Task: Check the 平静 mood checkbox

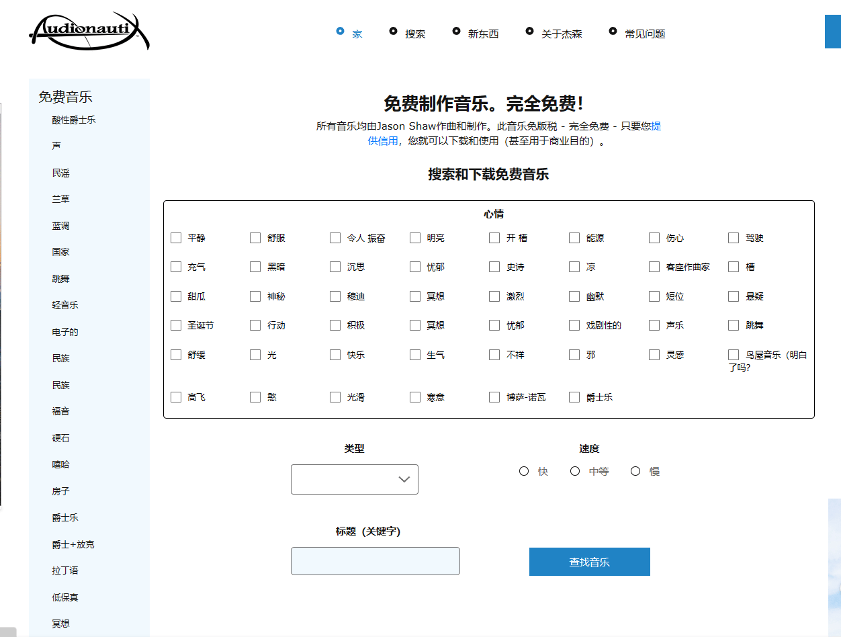Action: [x=176, y=238]
